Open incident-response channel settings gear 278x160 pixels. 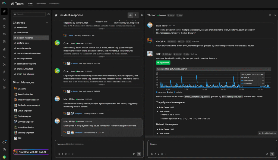(142, 15)
